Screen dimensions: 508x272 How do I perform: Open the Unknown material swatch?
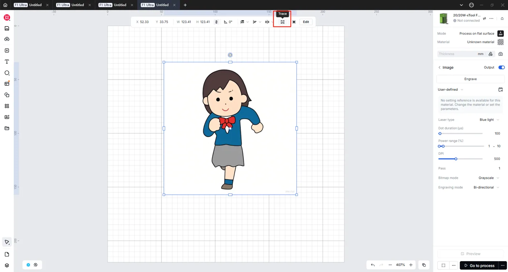[x=501, y=42]
